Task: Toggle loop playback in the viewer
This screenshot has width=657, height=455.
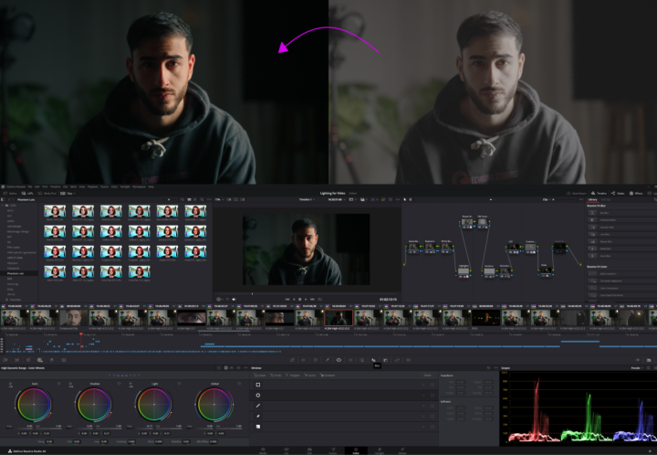Action: [319, 299]
